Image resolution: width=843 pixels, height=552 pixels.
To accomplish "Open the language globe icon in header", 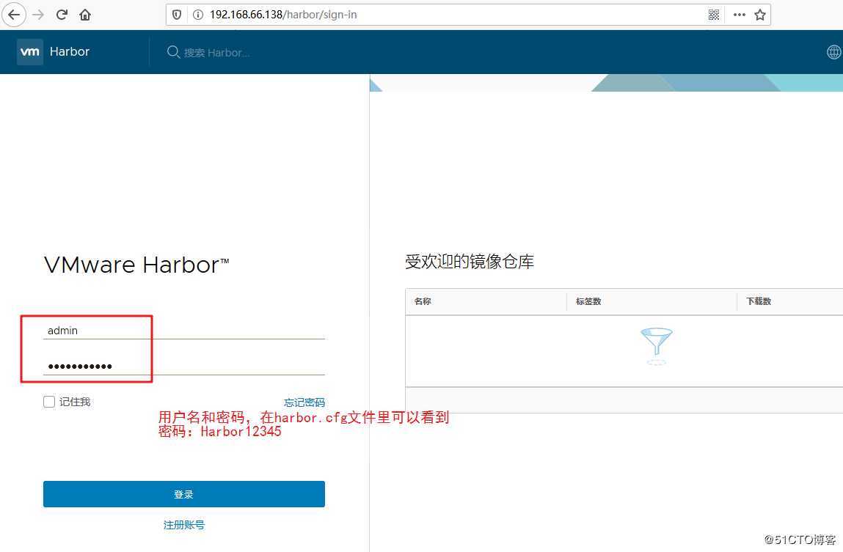I will (834, 52).
